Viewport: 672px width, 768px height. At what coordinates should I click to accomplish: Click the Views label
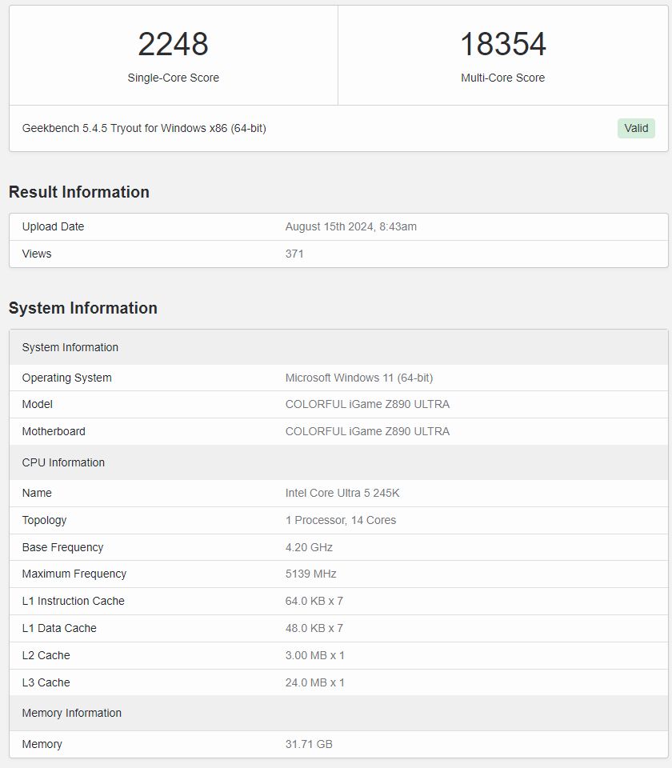[x=37, y=254]
